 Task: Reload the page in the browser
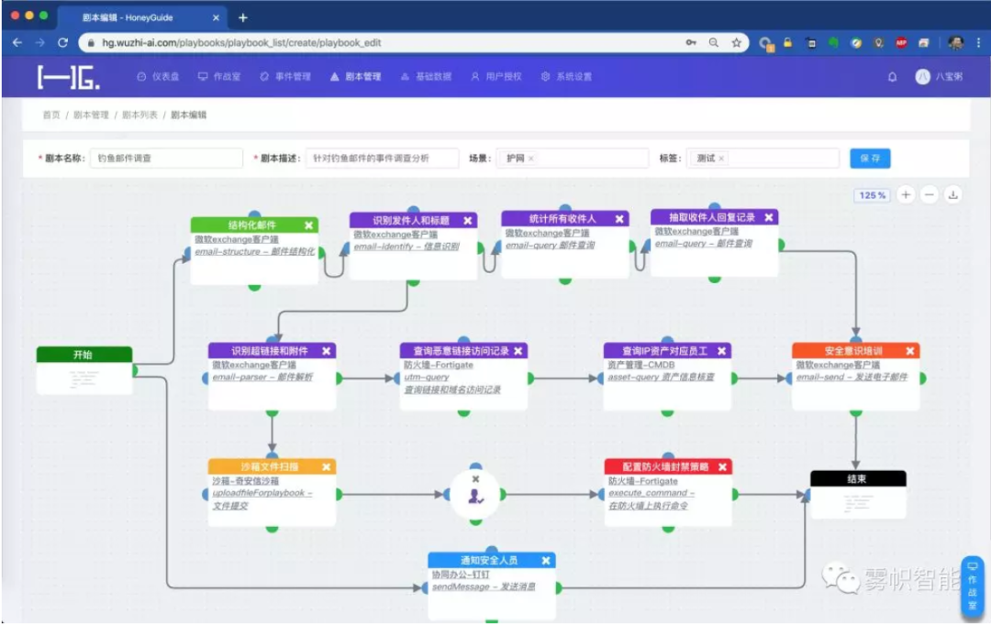(62, 42)
